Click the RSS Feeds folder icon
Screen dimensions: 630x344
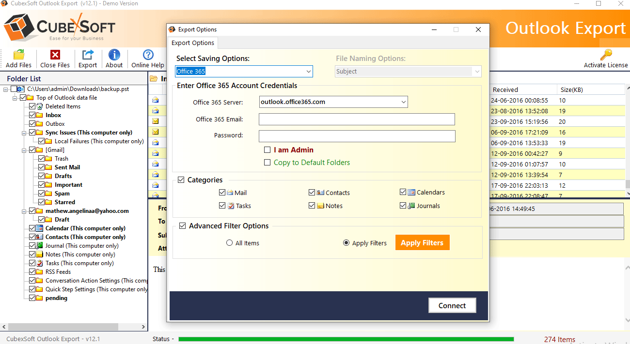[40, 272]
